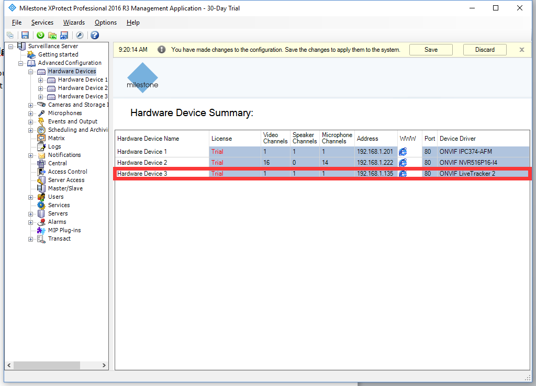Select the Microphones icon in the tree
The width and height of the screenshot is (536, 386).
click(41, 113)
